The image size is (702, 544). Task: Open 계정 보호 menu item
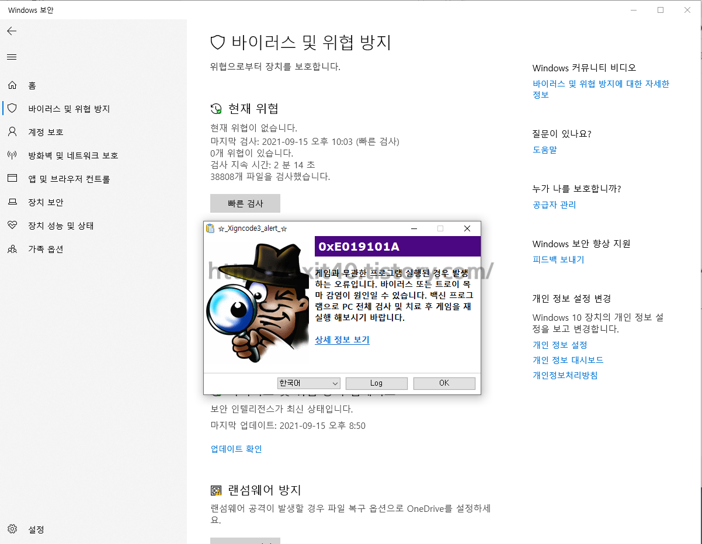(46, 132)
